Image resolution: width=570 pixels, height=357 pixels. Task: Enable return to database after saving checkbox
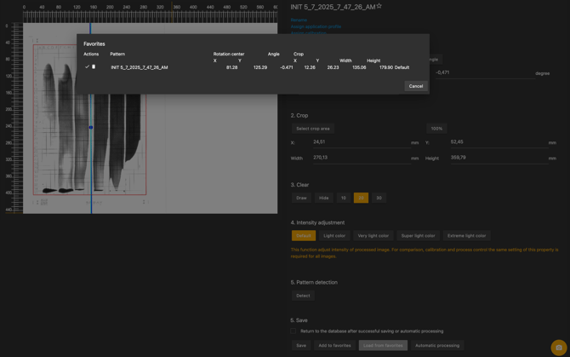[x=293, y=331]
